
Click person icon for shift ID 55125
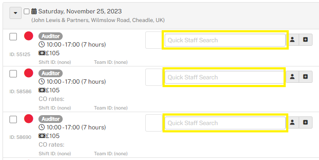click(x=292, y=40)
